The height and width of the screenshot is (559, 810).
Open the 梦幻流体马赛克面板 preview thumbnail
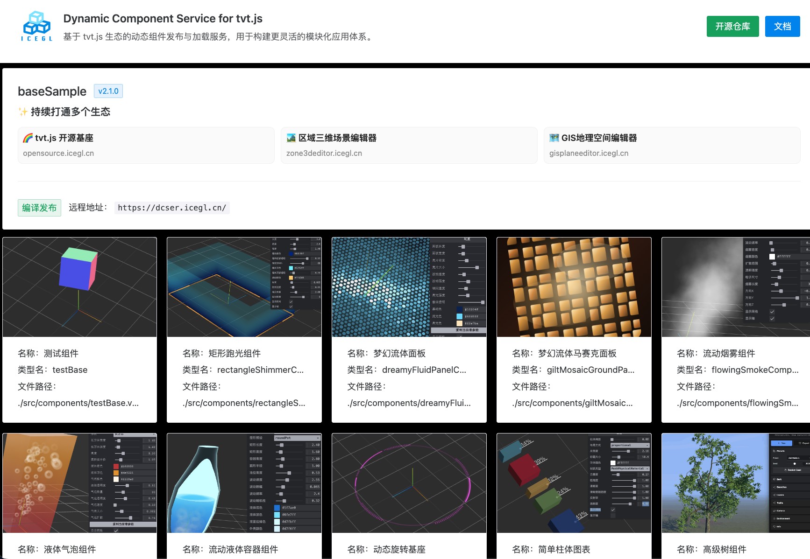click(574, 287)
